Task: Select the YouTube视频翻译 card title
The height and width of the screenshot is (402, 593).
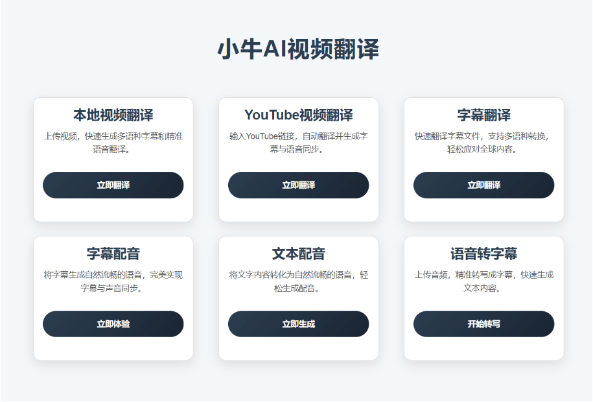Action: (298, 114)
